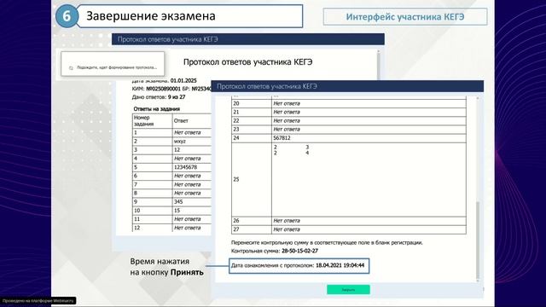Click 'Нет ответа' in task 4 row

pyautogui.click(x=188, y=159)
